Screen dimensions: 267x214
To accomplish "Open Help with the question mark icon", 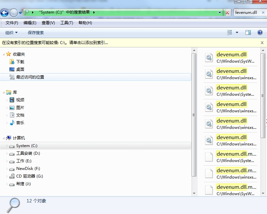I will 260,32.
